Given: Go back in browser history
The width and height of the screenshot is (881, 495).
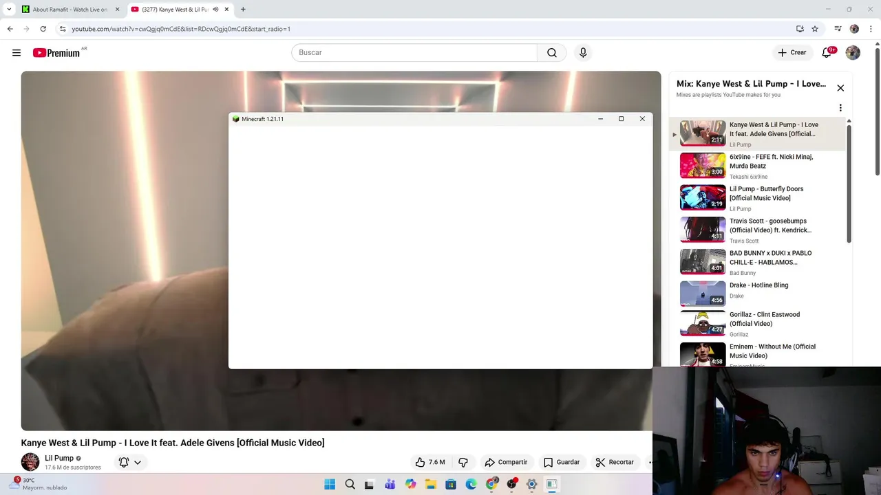Looking at the screenshot, I should [x=10, y=29].
